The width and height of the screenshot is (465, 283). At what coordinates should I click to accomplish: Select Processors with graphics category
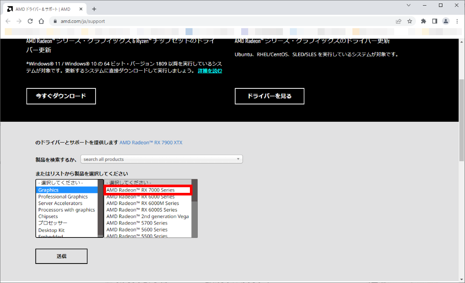(x=66, y=210)
